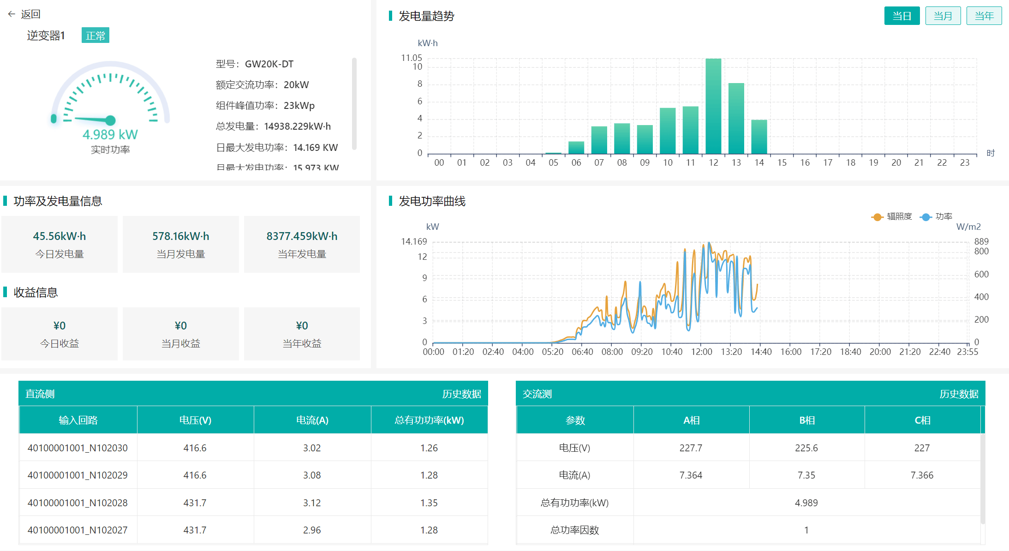Image resolution: width=1009 pixels, height=551 pixels.
Task: Click the 组件峰值功率 23kWp line
Action: click(x=265, y=105)
